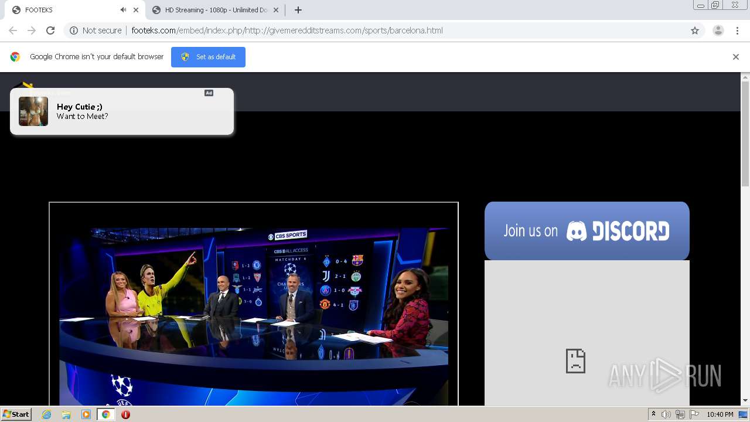The width and height of the screenshot is (750, 422).
Task: Open Chrome profile avatar menu
Action: [718, 30]
